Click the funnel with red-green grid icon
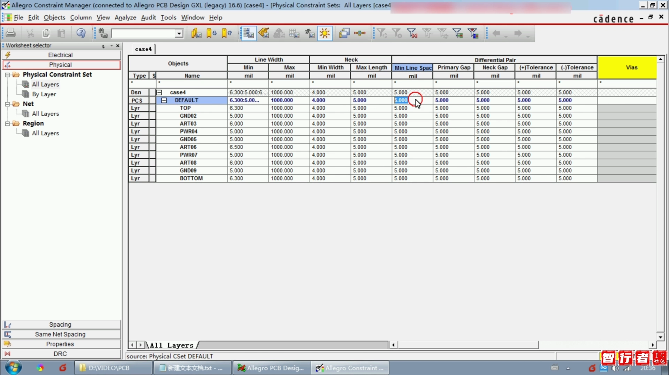Viewport: 669px width, 375px height. pyautogui.click(x=457, y=33)
